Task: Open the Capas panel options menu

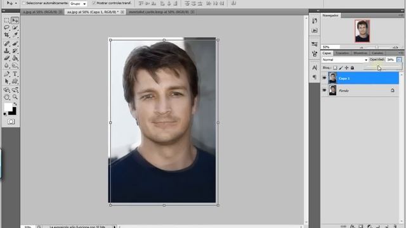Action: (401, 53)
